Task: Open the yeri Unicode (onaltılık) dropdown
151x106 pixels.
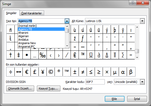Action: pyautogui.click(x=142, y=82)
